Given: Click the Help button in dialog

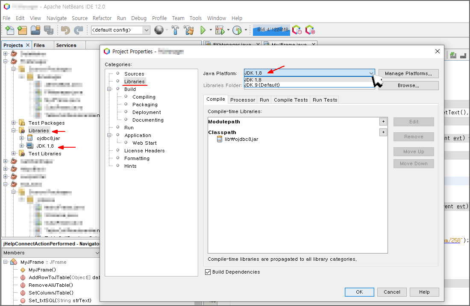Looking at the screenshot, I should 424,292.
